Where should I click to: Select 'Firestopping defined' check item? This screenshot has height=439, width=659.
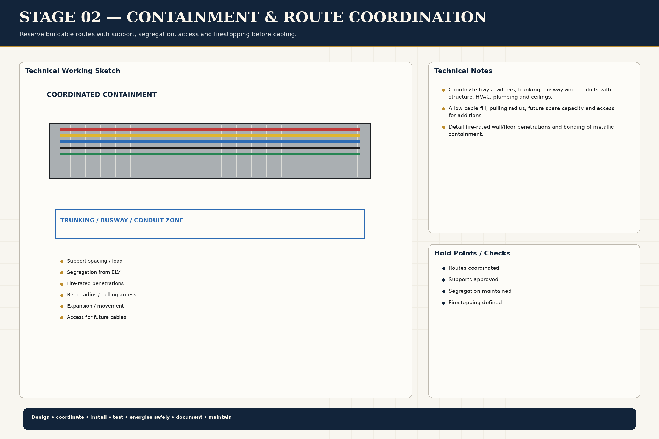[x=472, y=303]
